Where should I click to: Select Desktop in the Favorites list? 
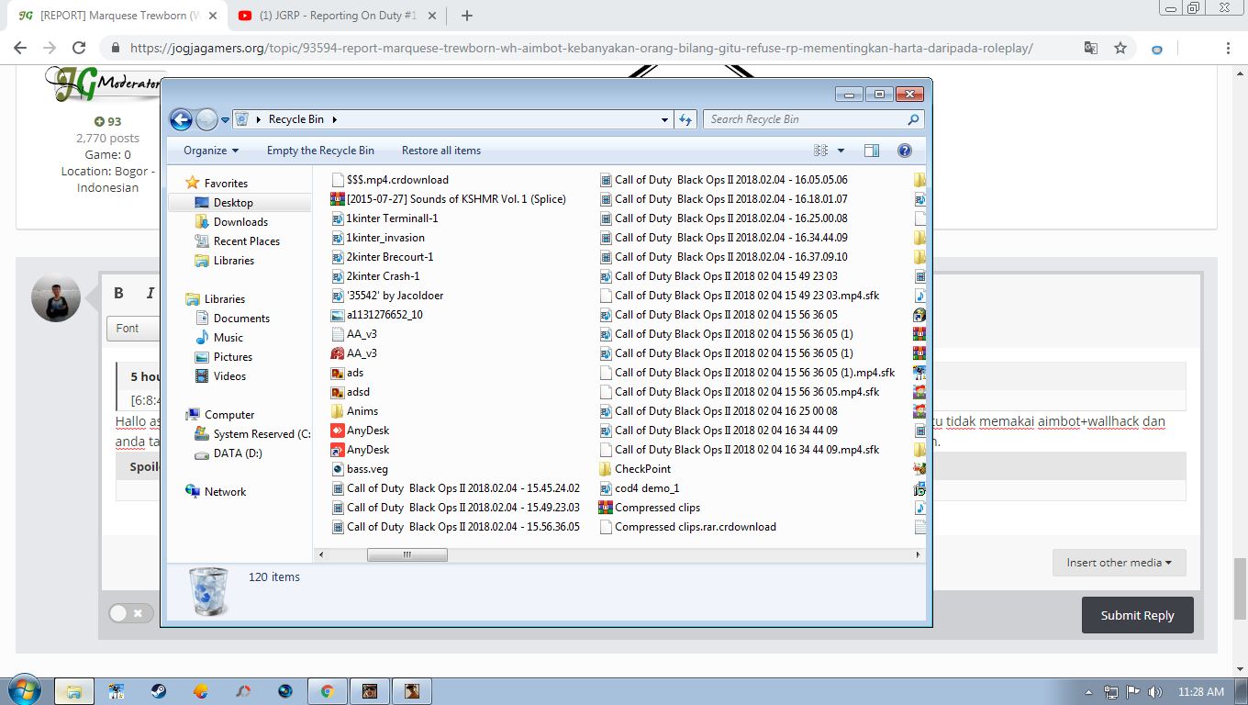coord(240,203)
